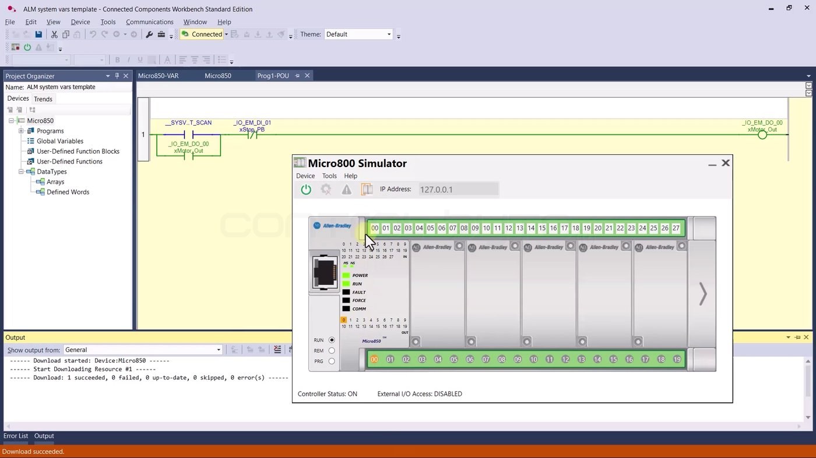Close the Project Organizer panel
The width and height of the screenshot is (816, 458).
click(x=126, y=76)
